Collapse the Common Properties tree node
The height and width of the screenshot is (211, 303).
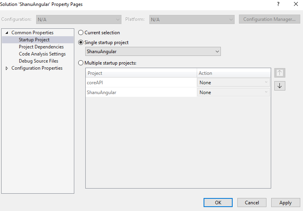[7, 33]
